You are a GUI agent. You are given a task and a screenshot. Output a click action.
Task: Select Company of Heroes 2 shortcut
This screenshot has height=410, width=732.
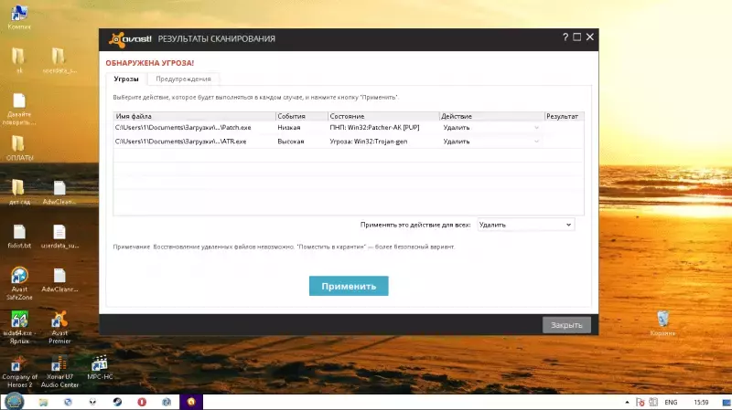click(x=19, y=373)
